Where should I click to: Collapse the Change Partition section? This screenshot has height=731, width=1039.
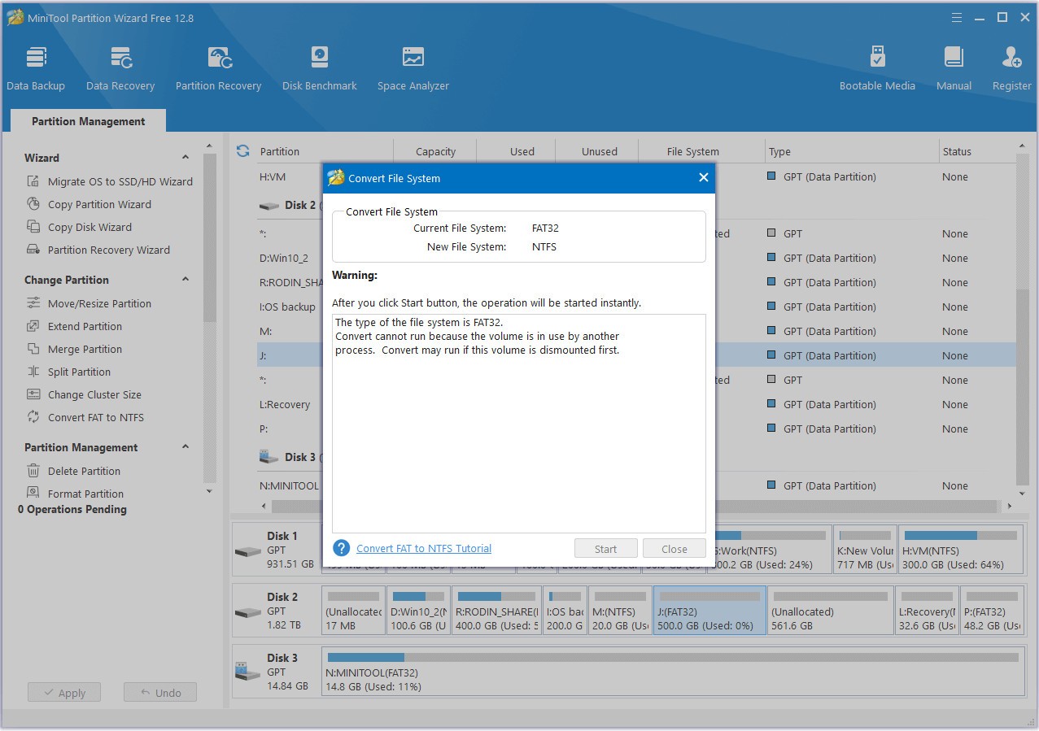click(x=186, y=279)
